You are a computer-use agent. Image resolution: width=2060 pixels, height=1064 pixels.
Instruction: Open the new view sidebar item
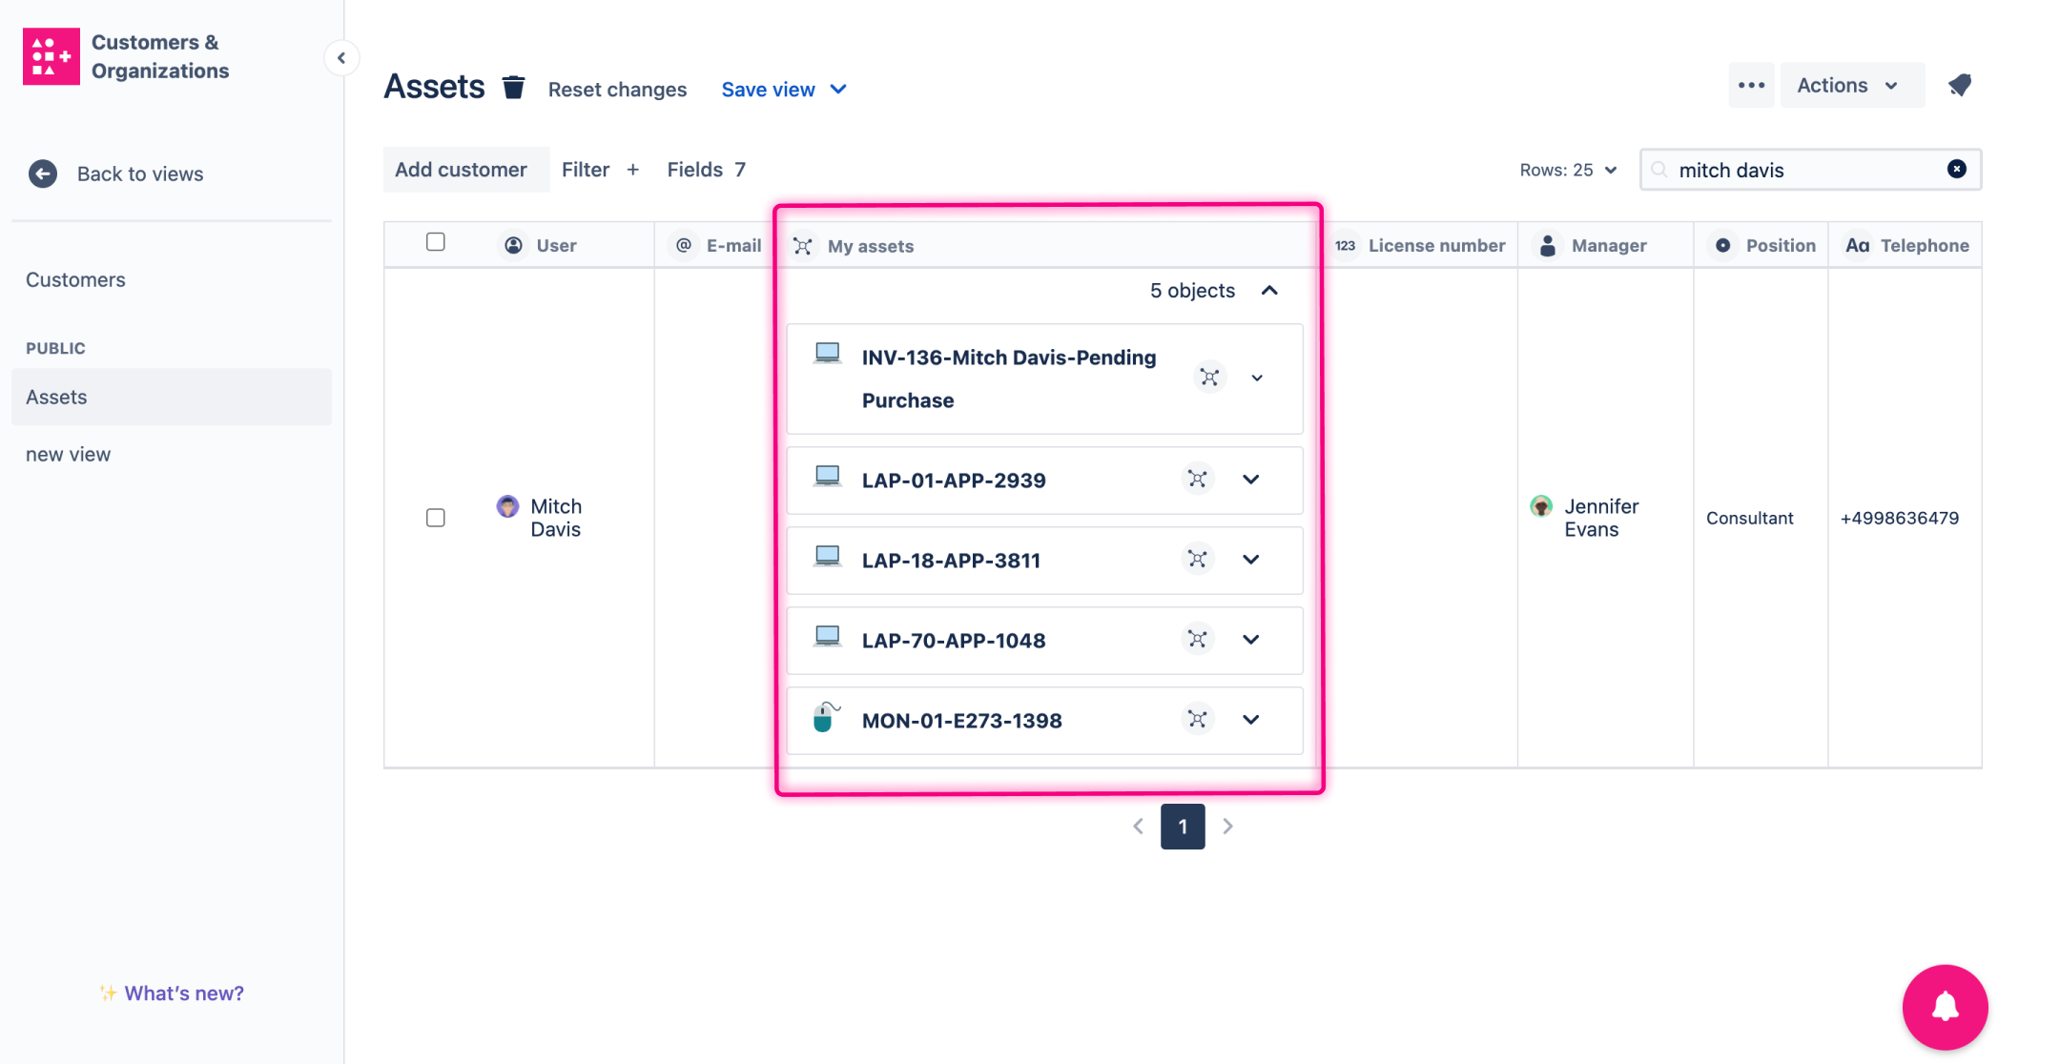pos(68,454)
